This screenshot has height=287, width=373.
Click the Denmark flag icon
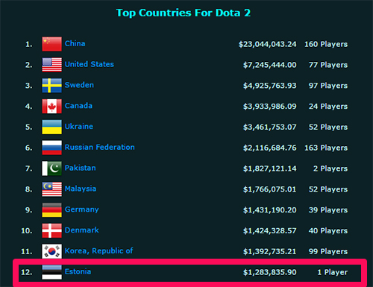click(51, 230)
